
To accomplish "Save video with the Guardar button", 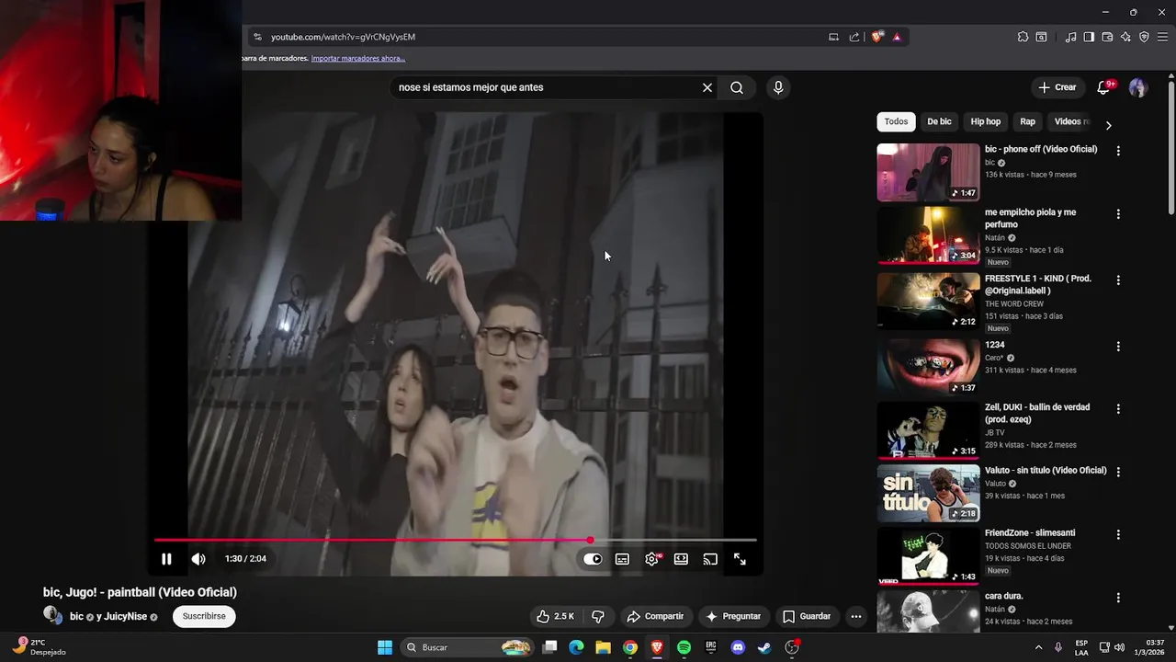I will pos(807,616).
